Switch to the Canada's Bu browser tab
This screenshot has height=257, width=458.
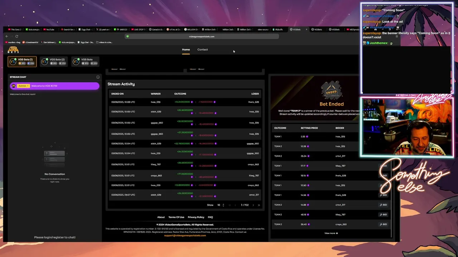click(x=156, y=30)
